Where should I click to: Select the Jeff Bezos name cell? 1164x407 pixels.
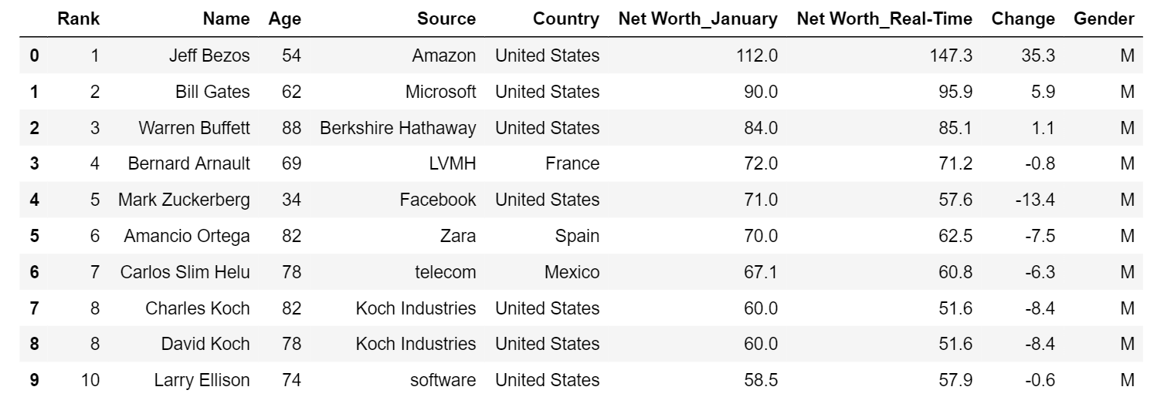(x=209, y=55)
